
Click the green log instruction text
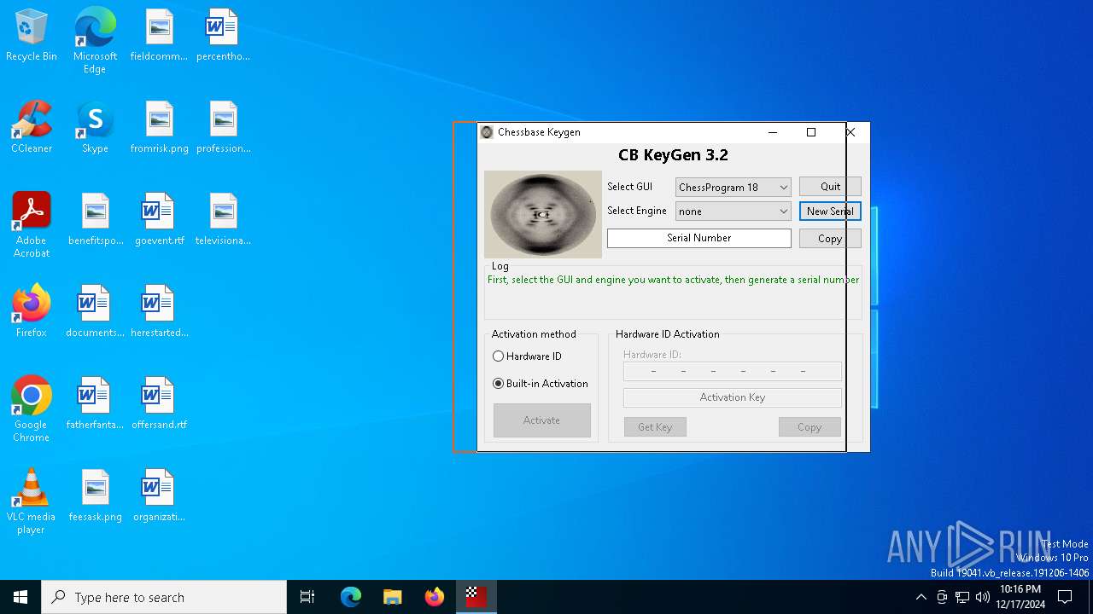pos(673,280)
